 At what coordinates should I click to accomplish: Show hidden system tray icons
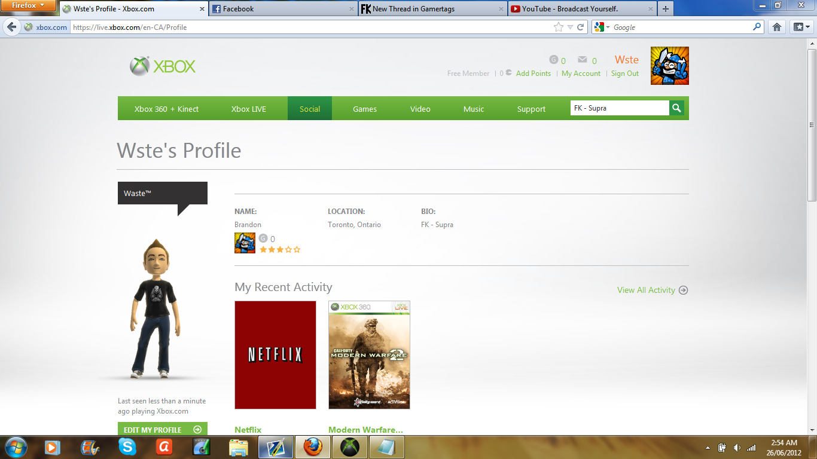tap(708, 448)
